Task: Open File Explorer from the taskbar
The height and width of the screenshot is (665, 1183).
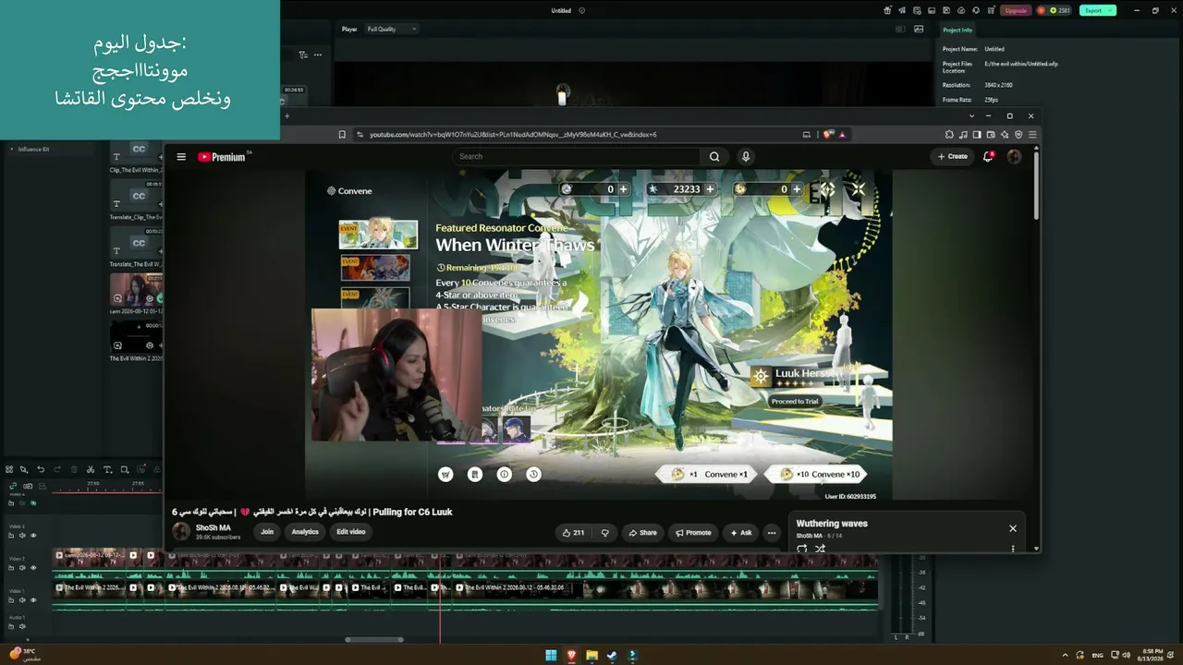Action: pyautogui.click(x=591, y=656)
